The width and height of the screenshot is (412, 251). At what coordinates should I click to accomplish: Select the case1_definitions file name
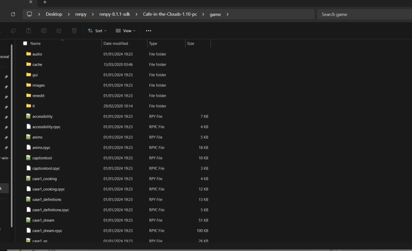(47, 199)
